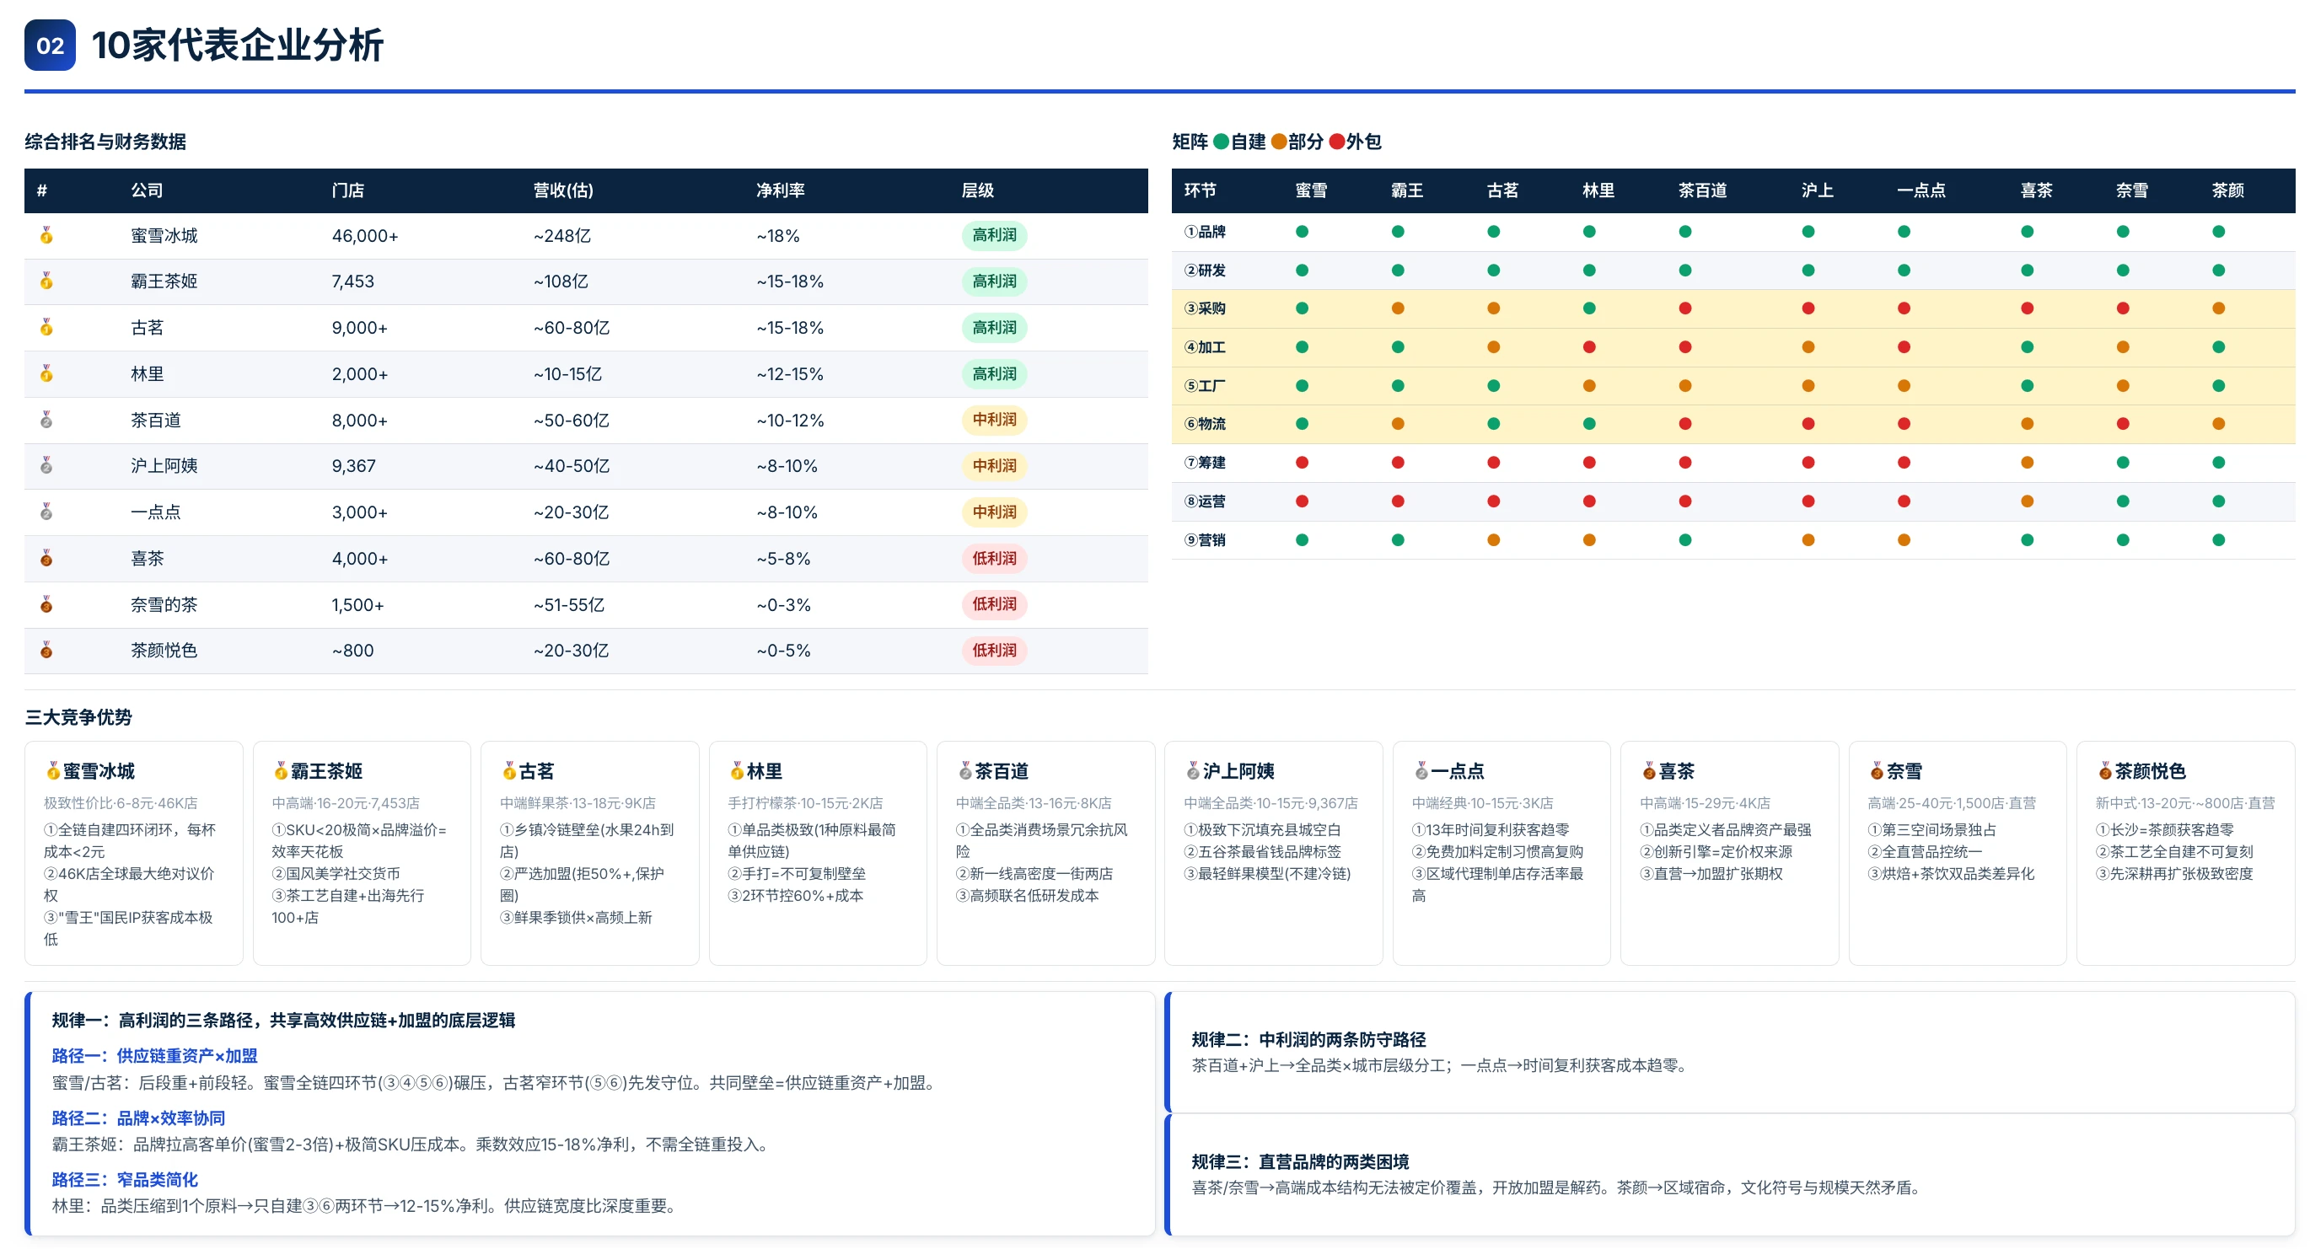
Task: Click the 规律二：中利润的两条防守路径 heading
Action: [1308, 1040]
